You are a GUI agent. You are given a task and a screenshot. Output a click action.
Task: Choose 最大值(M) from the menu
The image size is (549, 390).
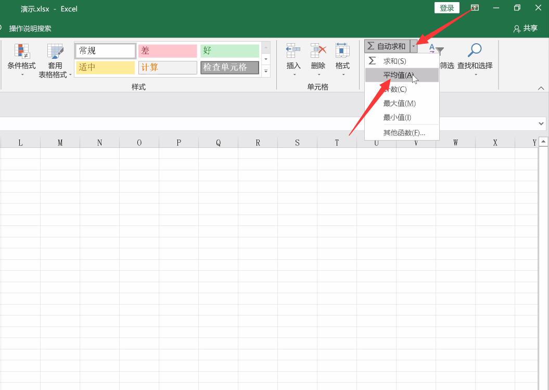pos(402,103)
